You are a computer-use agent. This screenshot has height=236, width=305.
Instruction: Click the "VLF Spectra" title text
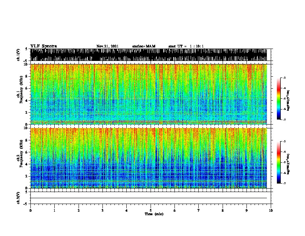tap(44, 46)
